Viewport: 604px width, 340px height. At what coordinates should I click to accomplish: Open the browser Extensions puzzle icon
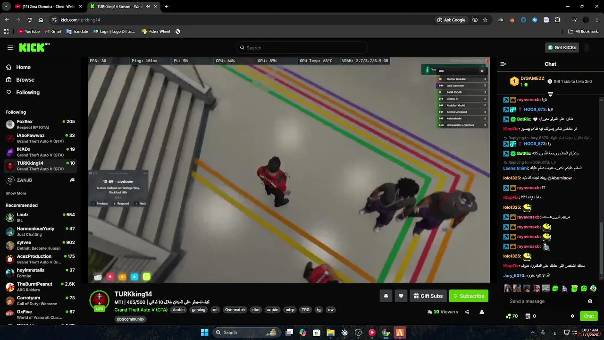pos(557,20)
